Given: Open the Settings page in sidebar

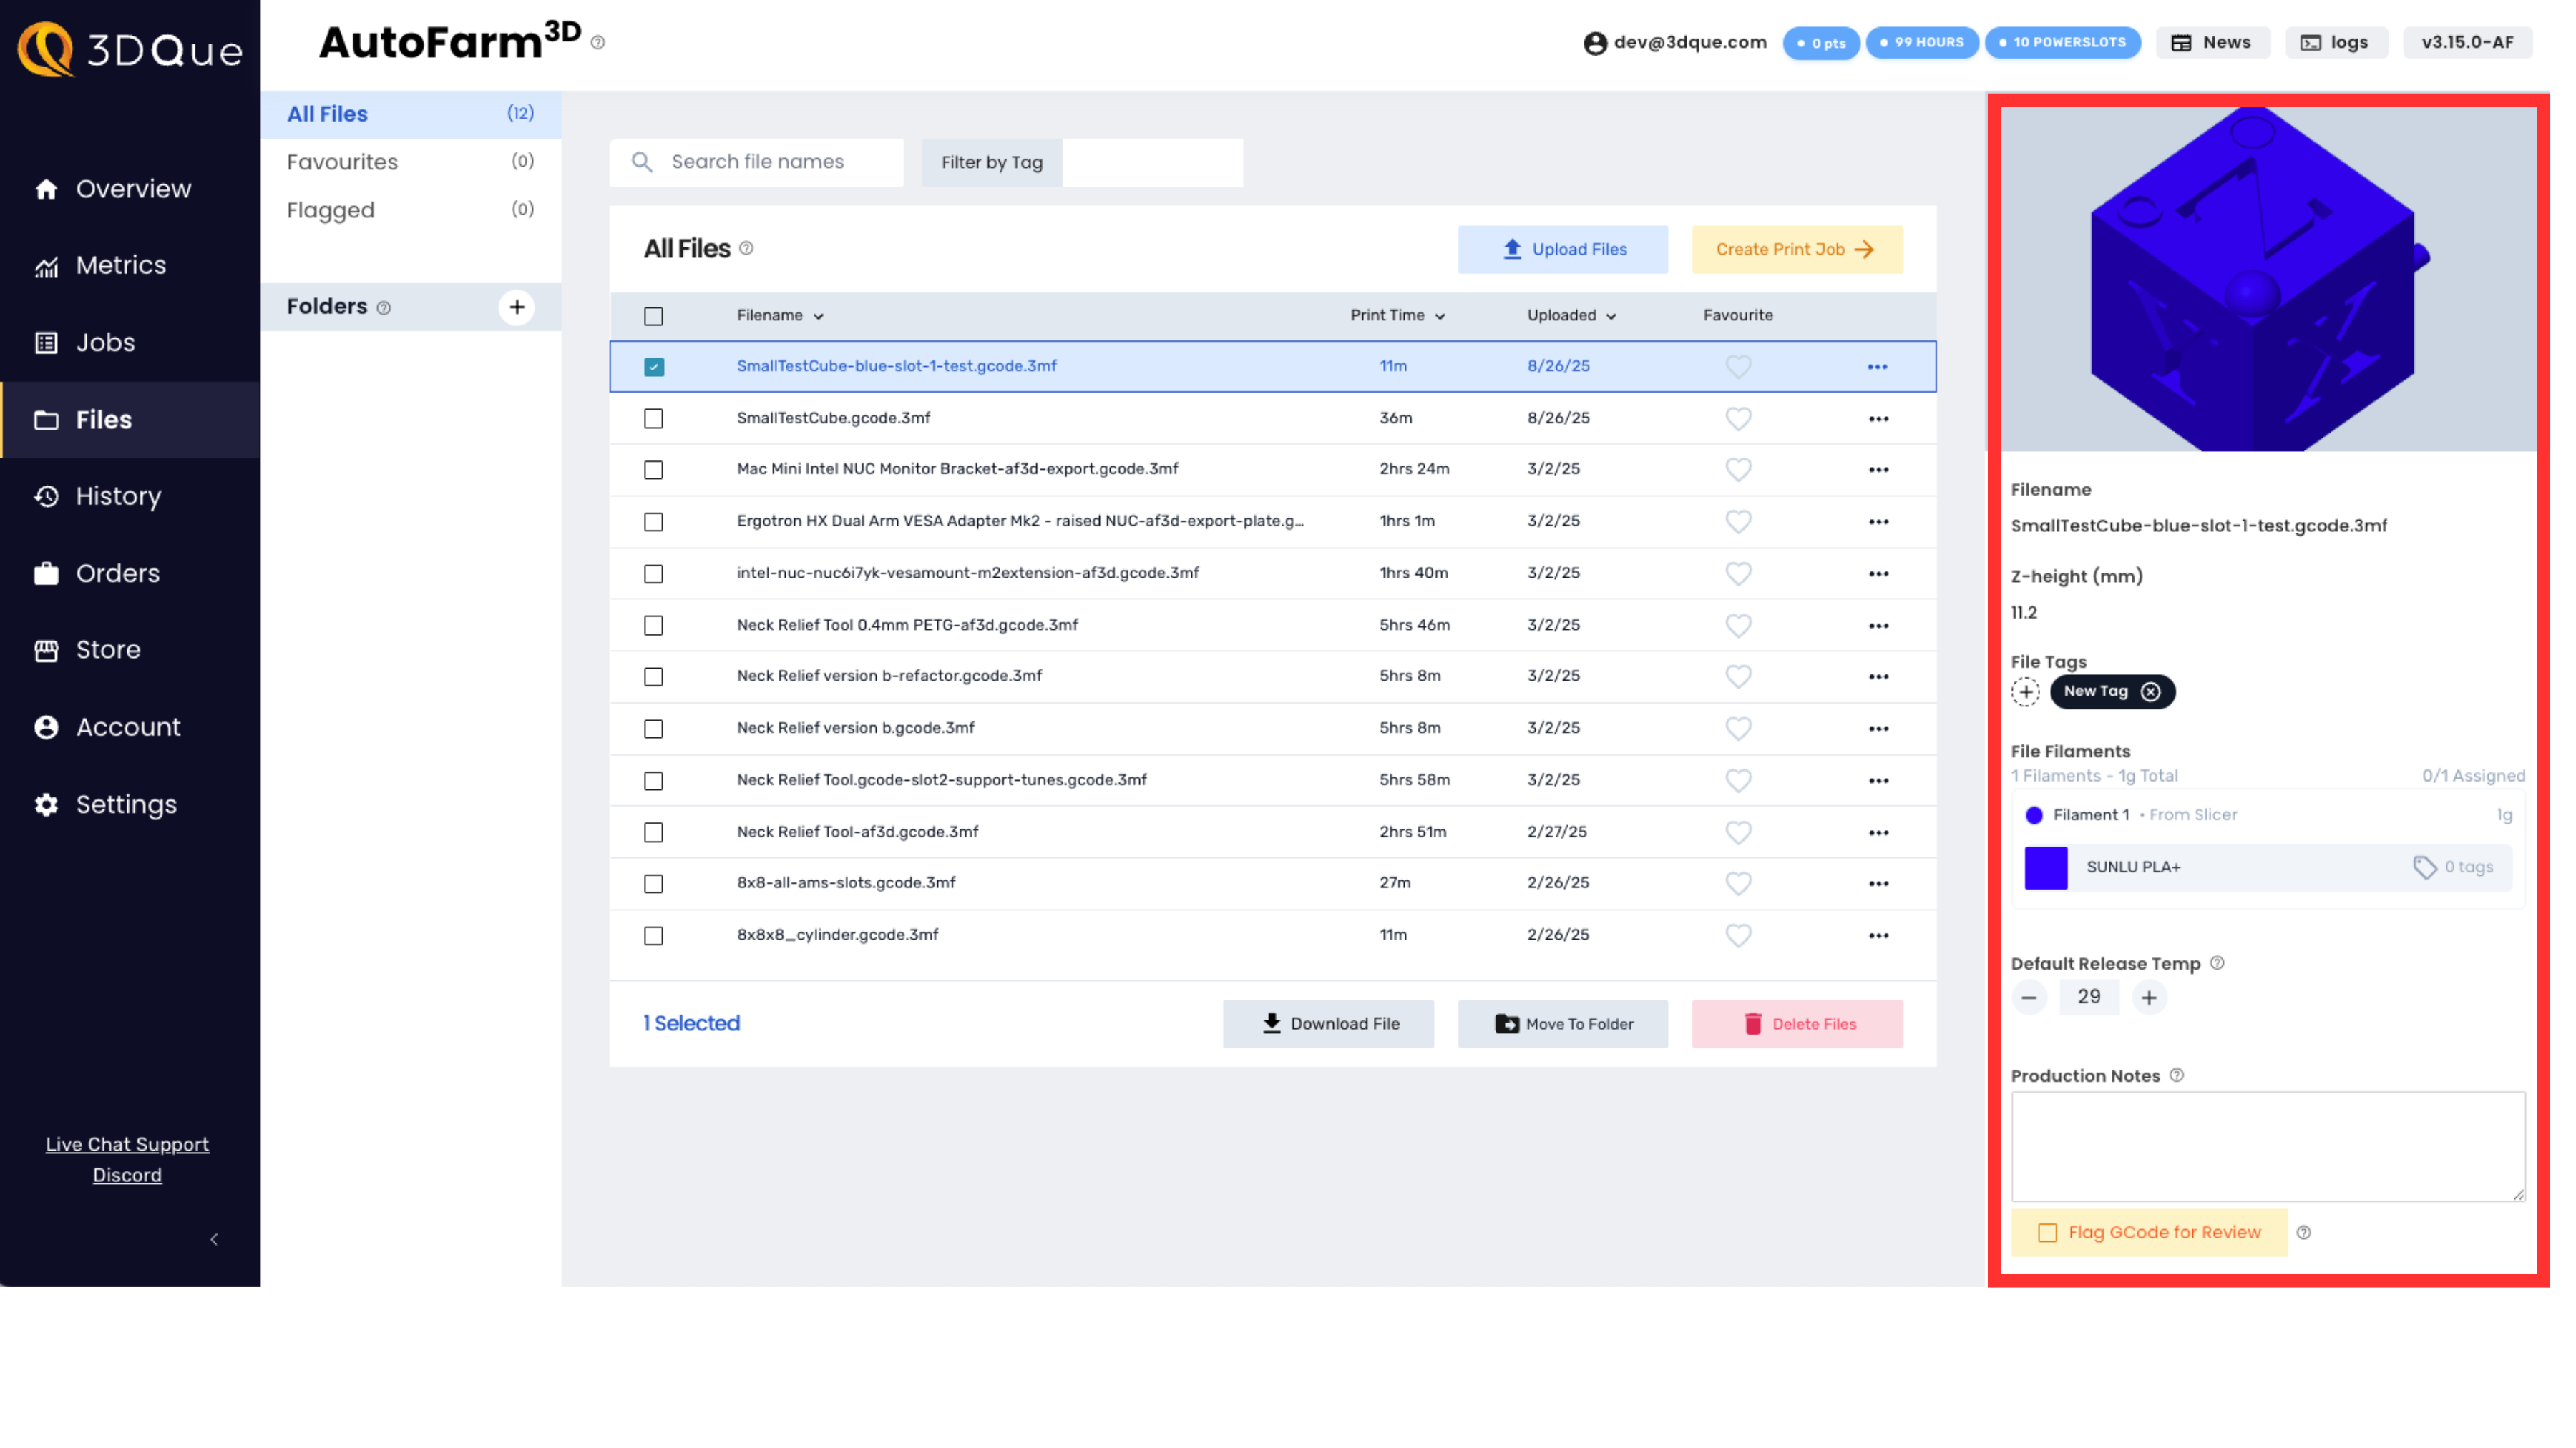Looking at the screenshot, I should pos(130,804).
